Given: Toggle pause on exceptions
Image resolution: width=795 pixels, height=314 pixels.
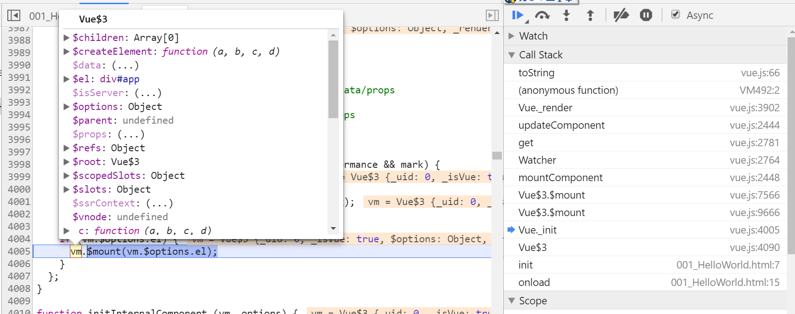Looking at the screenshot, I should pyautogui.click(x=646, y=15).
